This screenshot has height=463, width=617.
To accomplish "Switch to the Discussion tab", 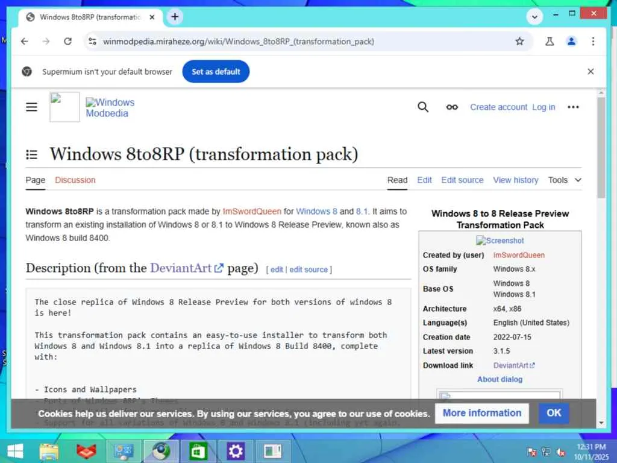I will (75, 180).
